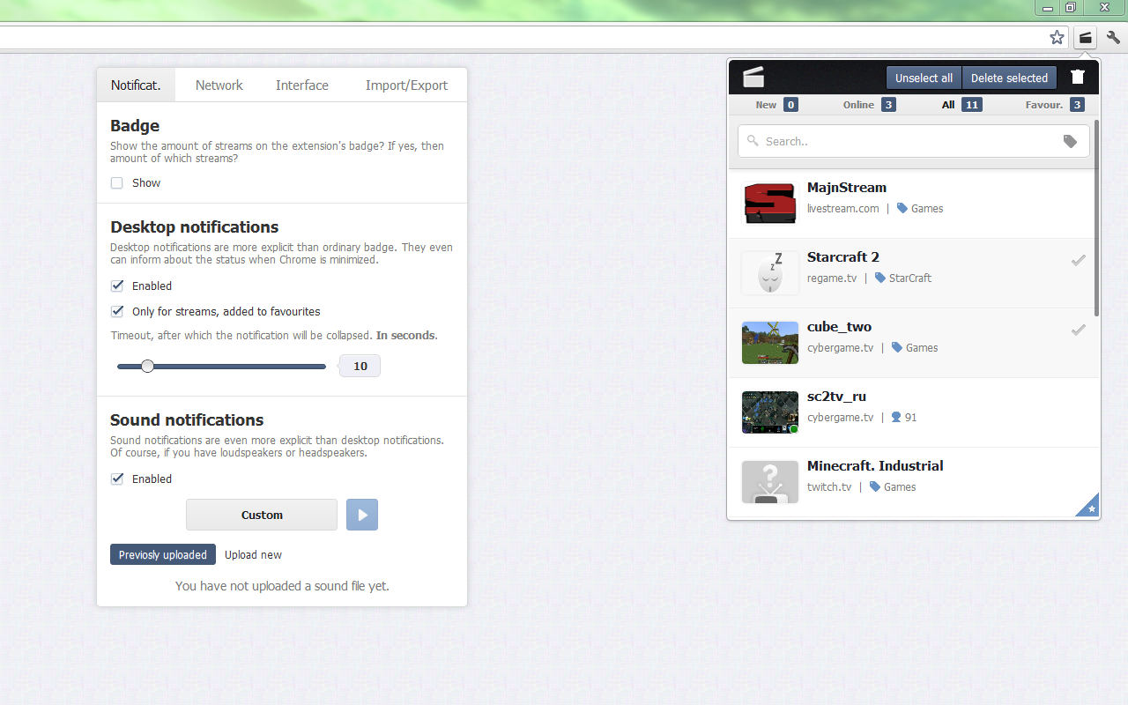Deselect the Starcraft 2 stream checkmark
The height and width of the screenshot is (705, 1128).
coord(1078,260)
